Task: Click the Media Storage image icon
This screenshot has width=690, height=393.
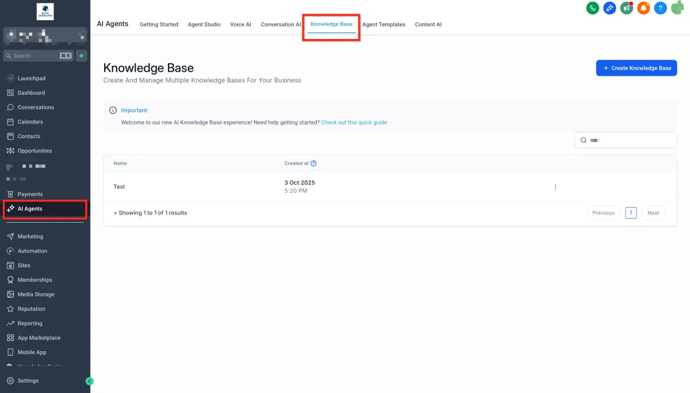Action: point(10,294)
